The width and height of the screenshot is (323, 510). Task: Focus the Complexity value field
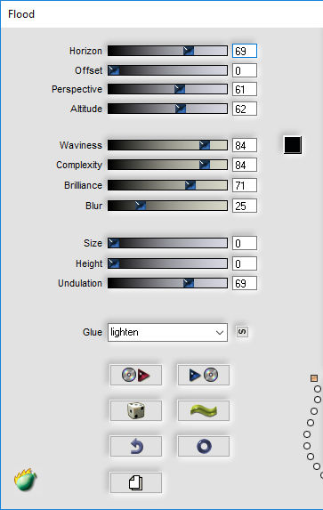point(245,165)
